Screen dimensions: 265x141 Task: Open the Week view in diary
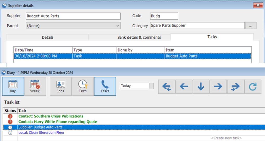pyautogui.click(x=35, y=86)
